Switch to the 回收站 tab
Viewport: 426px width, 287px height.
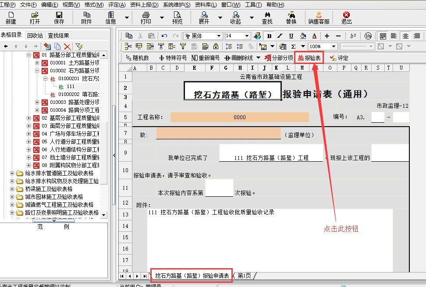(35, 35)
